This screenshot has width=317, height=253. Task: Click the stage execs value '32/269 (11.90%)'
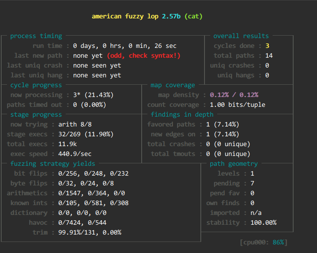pos(86,134)
